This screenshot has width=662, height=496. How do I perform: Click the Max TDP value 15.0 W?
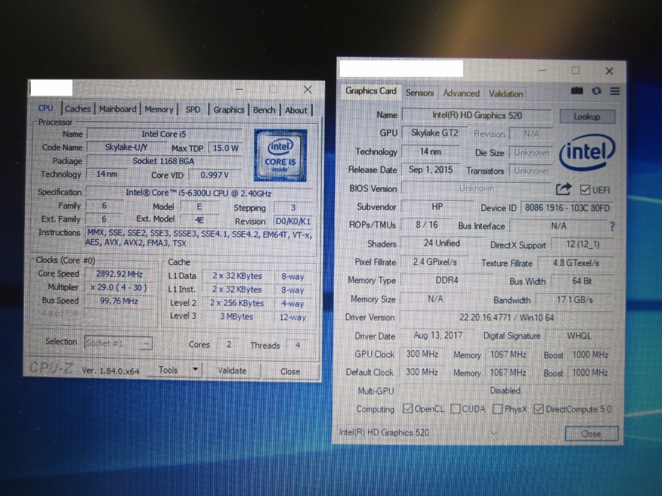[226, 148]
